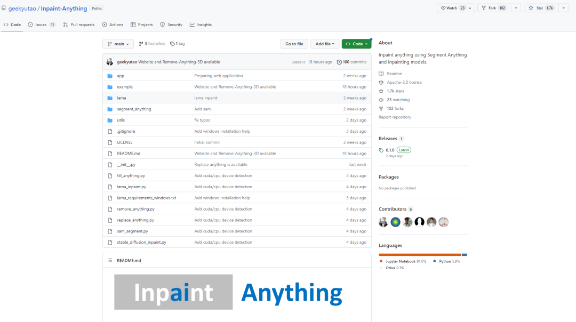Click the Jupyter Notebook 94.0% language entry

[403, 261]
